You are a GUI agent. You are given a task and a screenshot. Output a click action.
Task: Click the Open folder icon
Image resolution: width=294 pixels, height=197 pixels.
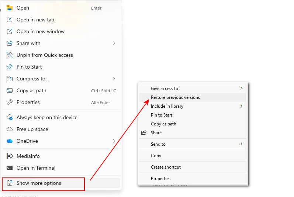point(10,8)
